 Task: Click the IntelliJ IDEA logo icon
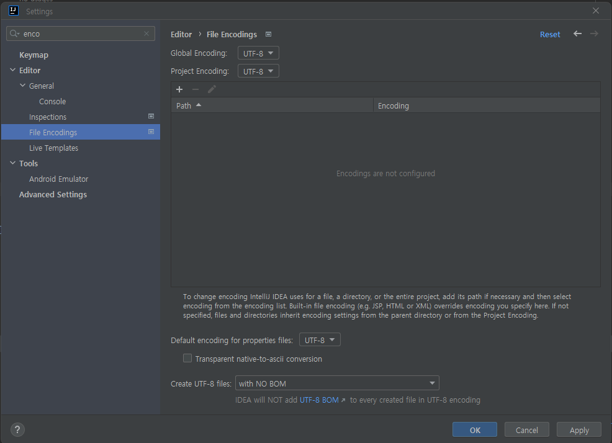click(13, 11)
